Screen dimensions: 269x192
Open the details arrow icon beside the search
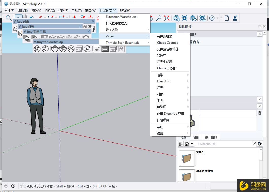point(260,144)
